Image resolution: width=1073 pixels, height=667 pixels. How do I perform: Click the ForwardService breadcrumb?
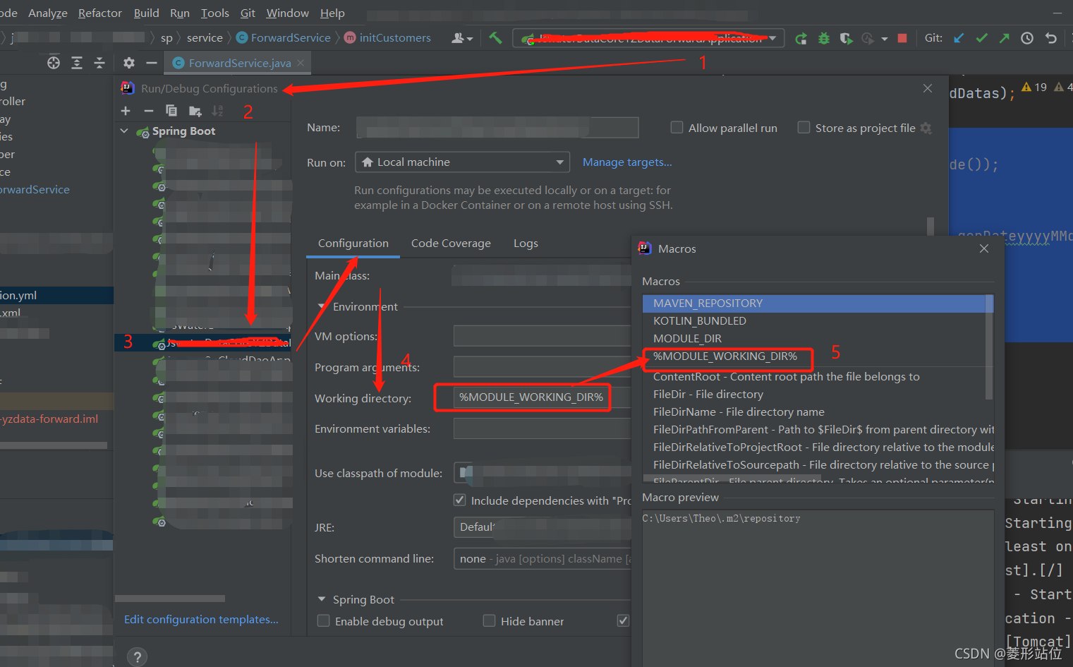click(x=283, y=38)
